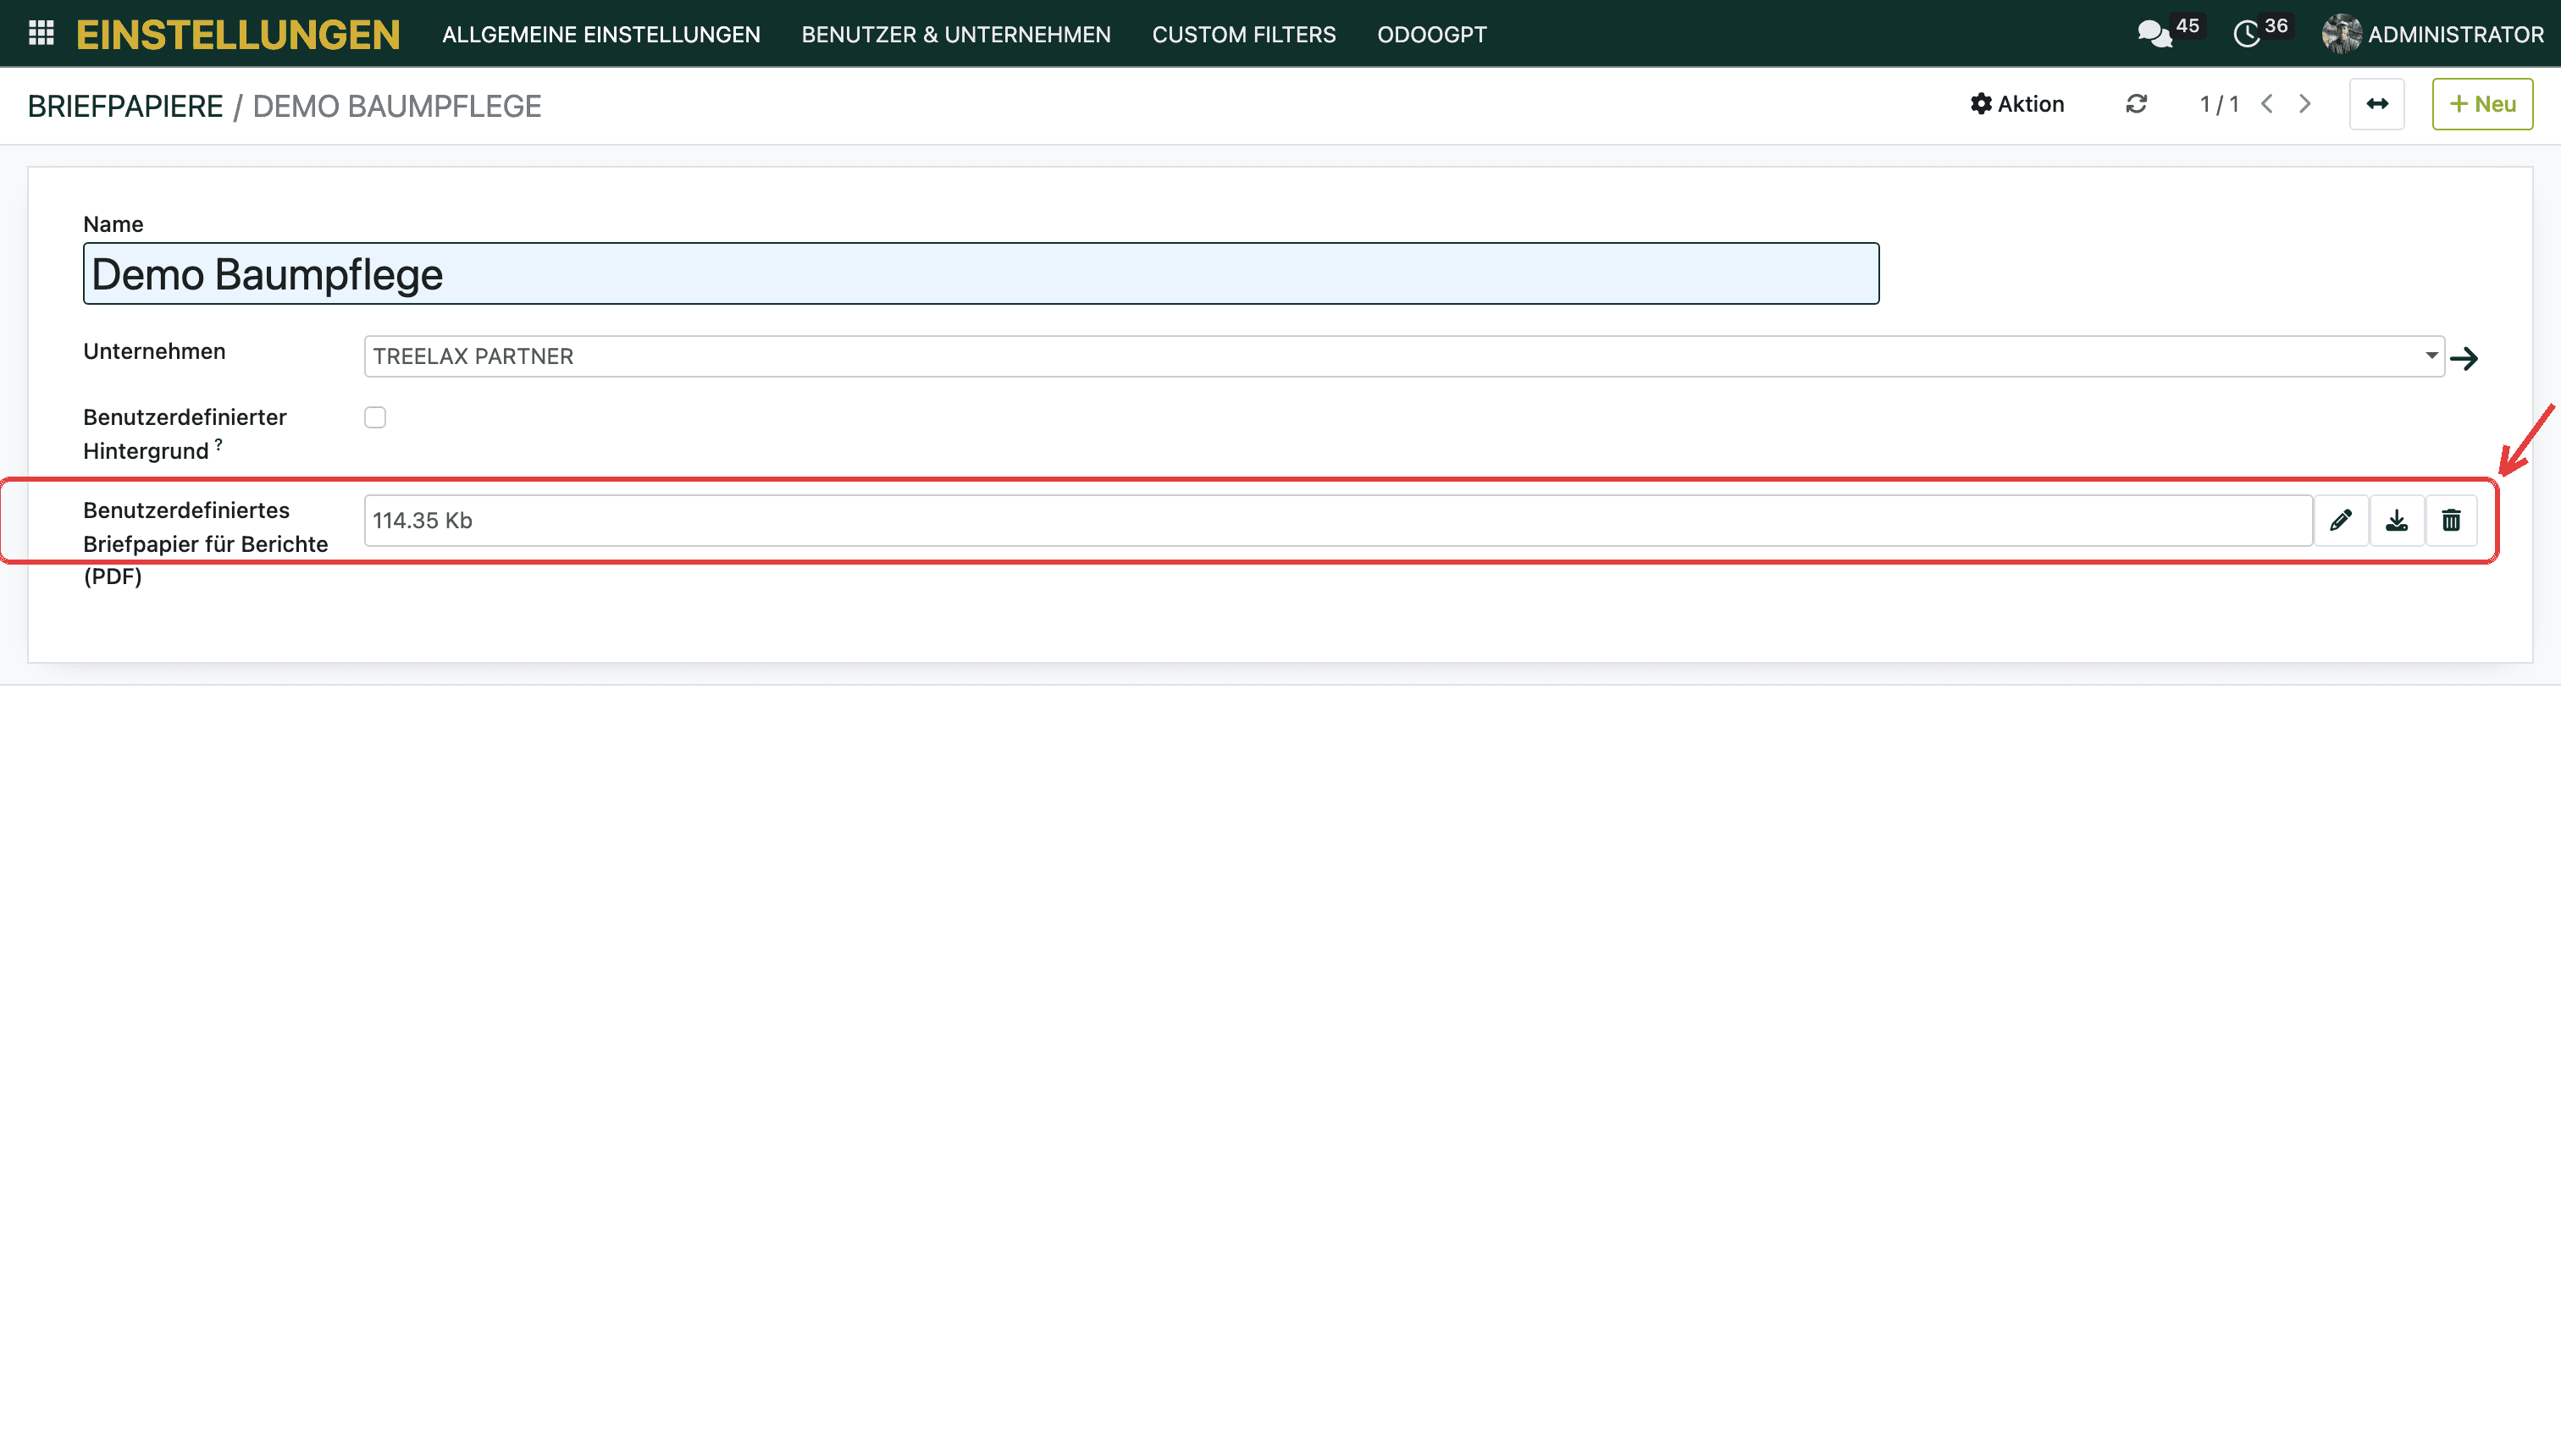Open the Custom Filters menu

click(1243, 34)
